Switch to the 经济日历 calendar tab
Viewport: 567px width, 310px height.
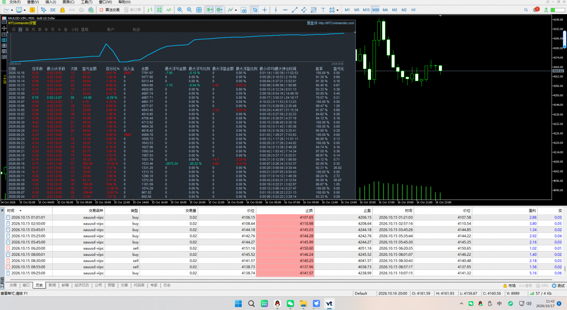click(82, 285)
